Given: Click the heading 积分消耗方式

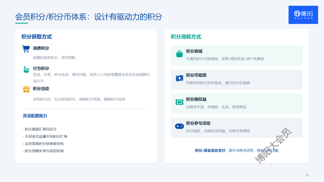Looking at the screenshot, I should pyautogui.click(x=186, y=37).
